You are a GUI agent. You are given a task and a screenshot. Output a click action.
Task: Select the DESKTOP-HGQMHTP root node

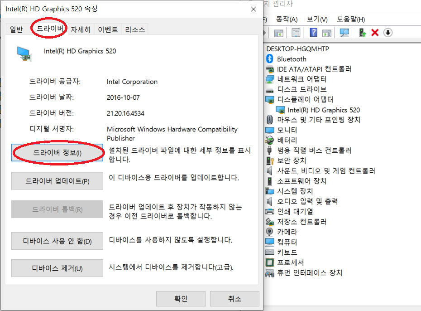[297, 49]
